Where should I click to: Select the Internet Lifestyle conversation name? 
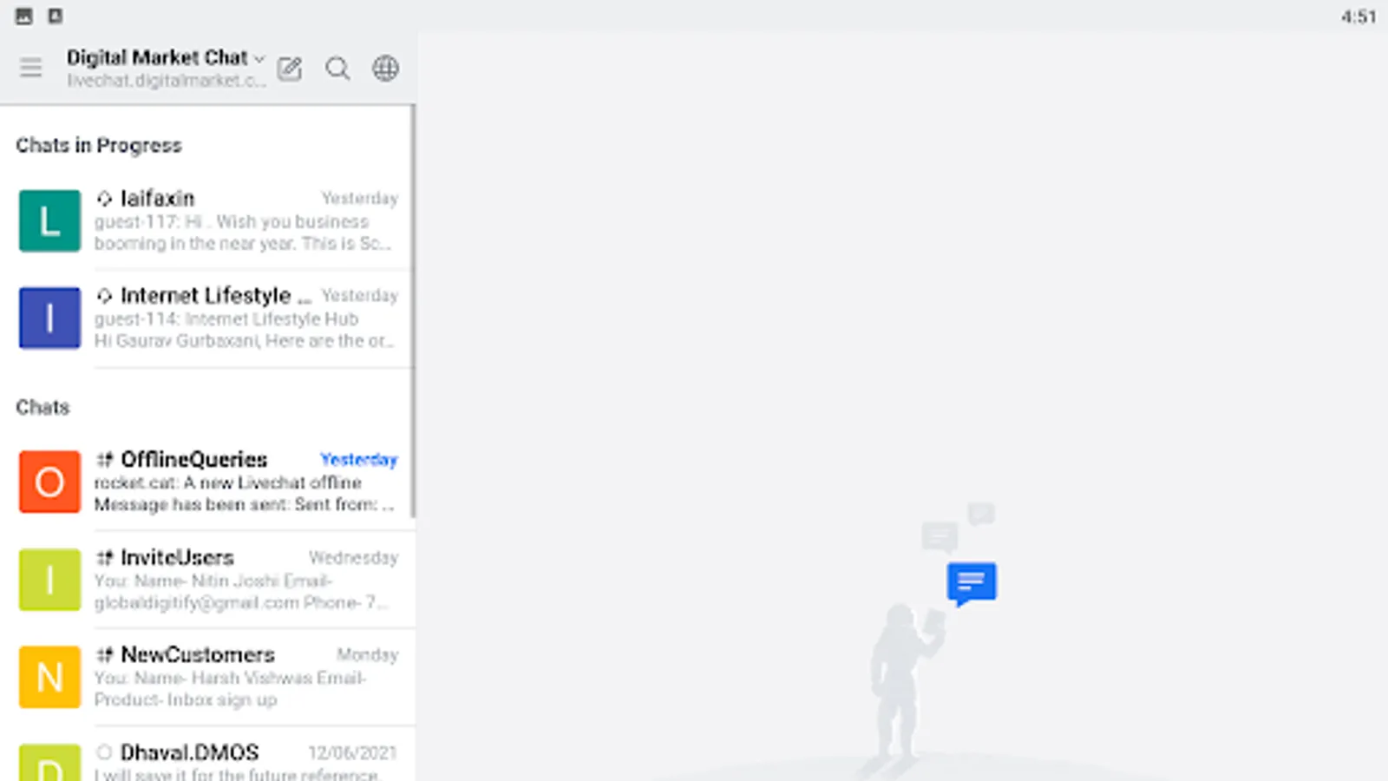[x=215, y=296]
